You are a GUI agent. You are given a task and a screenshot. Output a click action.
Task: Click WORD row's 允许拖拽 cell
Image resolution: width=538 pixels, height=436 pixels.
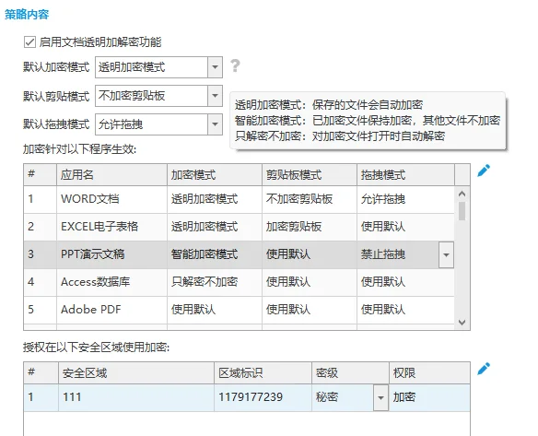[406, 199]
